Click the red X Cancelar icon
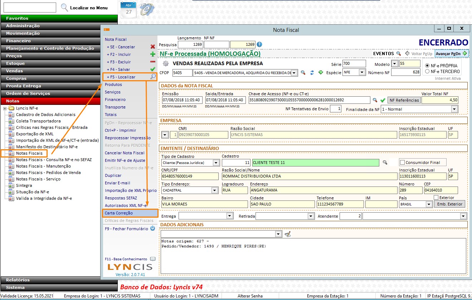This screenshot has height=300, width=472. pos(153,47)
